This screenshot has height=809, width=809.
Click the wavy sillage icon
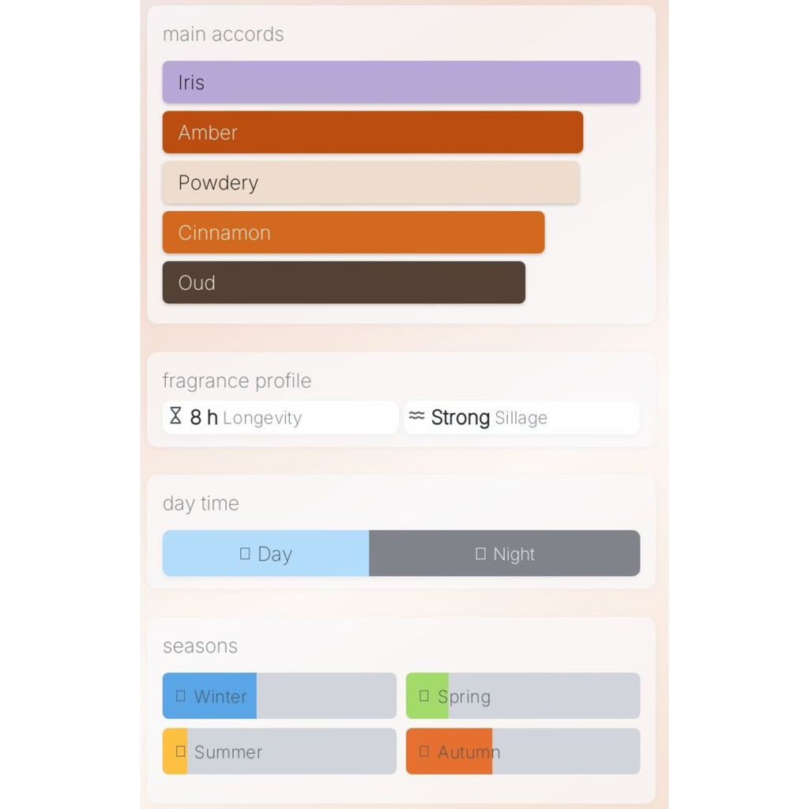pyautogui.click(x=417, y=416)
